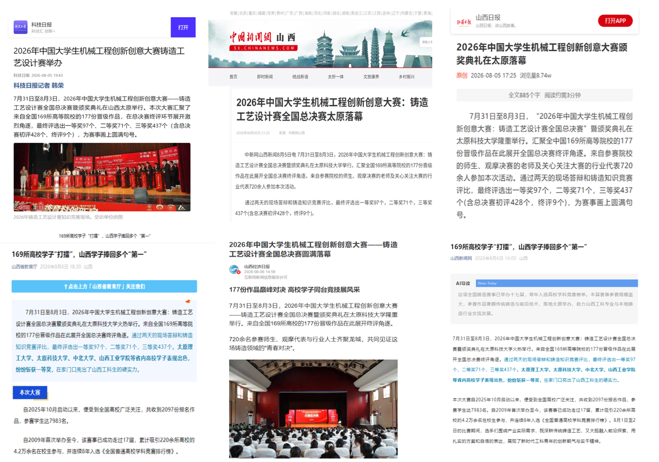
Task: Click blue banner 点击上方「山西省教育厅」关注我们
Action: (104, 286)
